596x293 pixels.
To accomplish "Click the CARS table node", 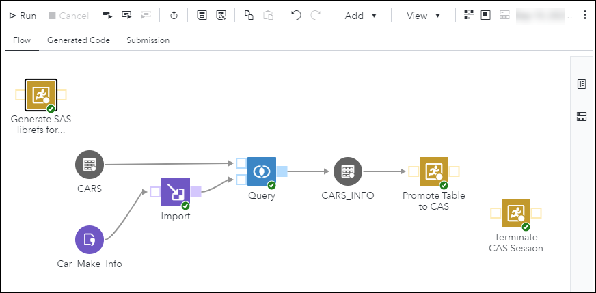I will pyautogui.click(x=89, y=165).
